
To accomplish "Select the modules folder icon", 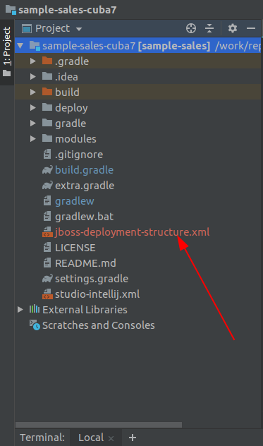I will point(47,138).
